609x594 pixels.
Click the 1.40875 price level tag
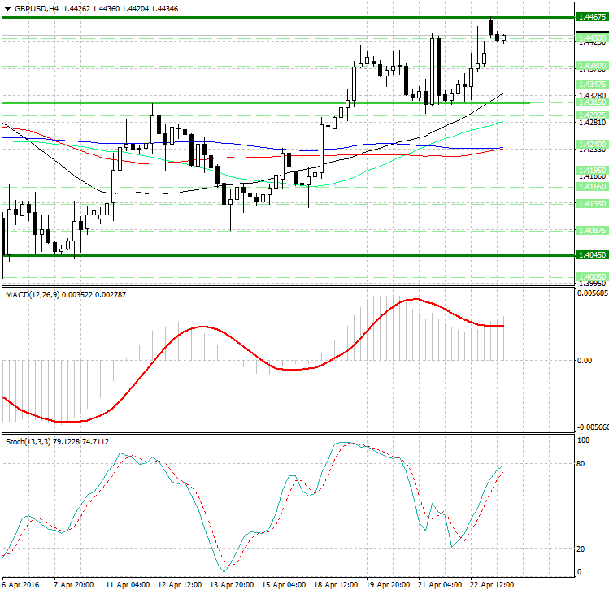click(590, 231)
